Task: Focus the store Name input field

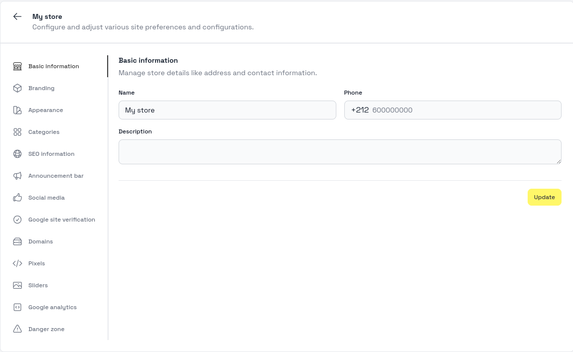Action: (x=227, y=110)
